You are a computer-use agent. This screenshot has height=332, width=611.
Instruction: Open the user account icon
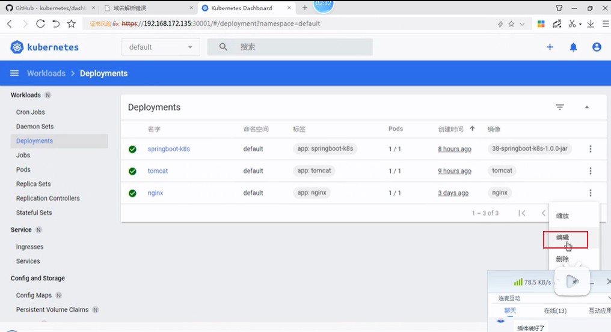[597, 47]
